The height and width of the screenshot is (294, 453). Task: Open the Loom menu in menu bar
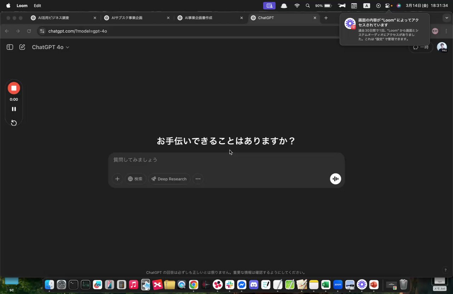pos(22,6)
